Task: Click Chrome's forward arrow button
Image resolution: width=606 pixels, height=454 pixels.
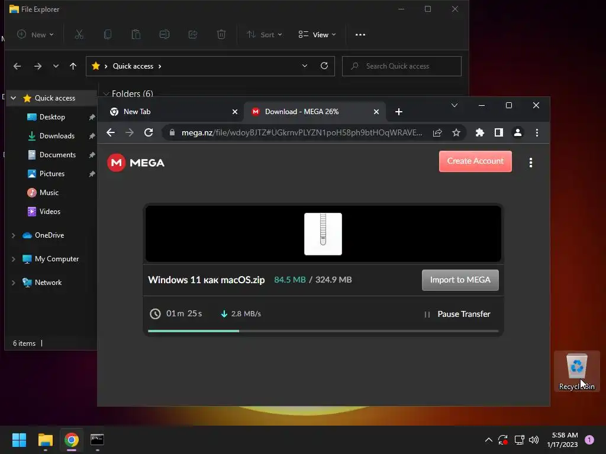Action: (x=130, y=133)
